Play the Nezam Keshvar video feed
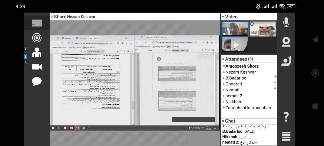The width and height of the screenshot is (324, 146). coord(235,44)
